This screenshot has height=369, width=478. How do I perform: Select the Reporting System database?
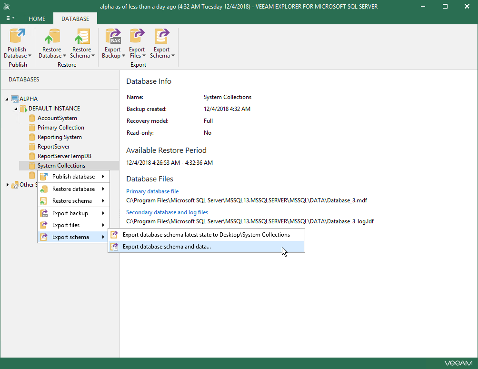click(x=60, y=137)
